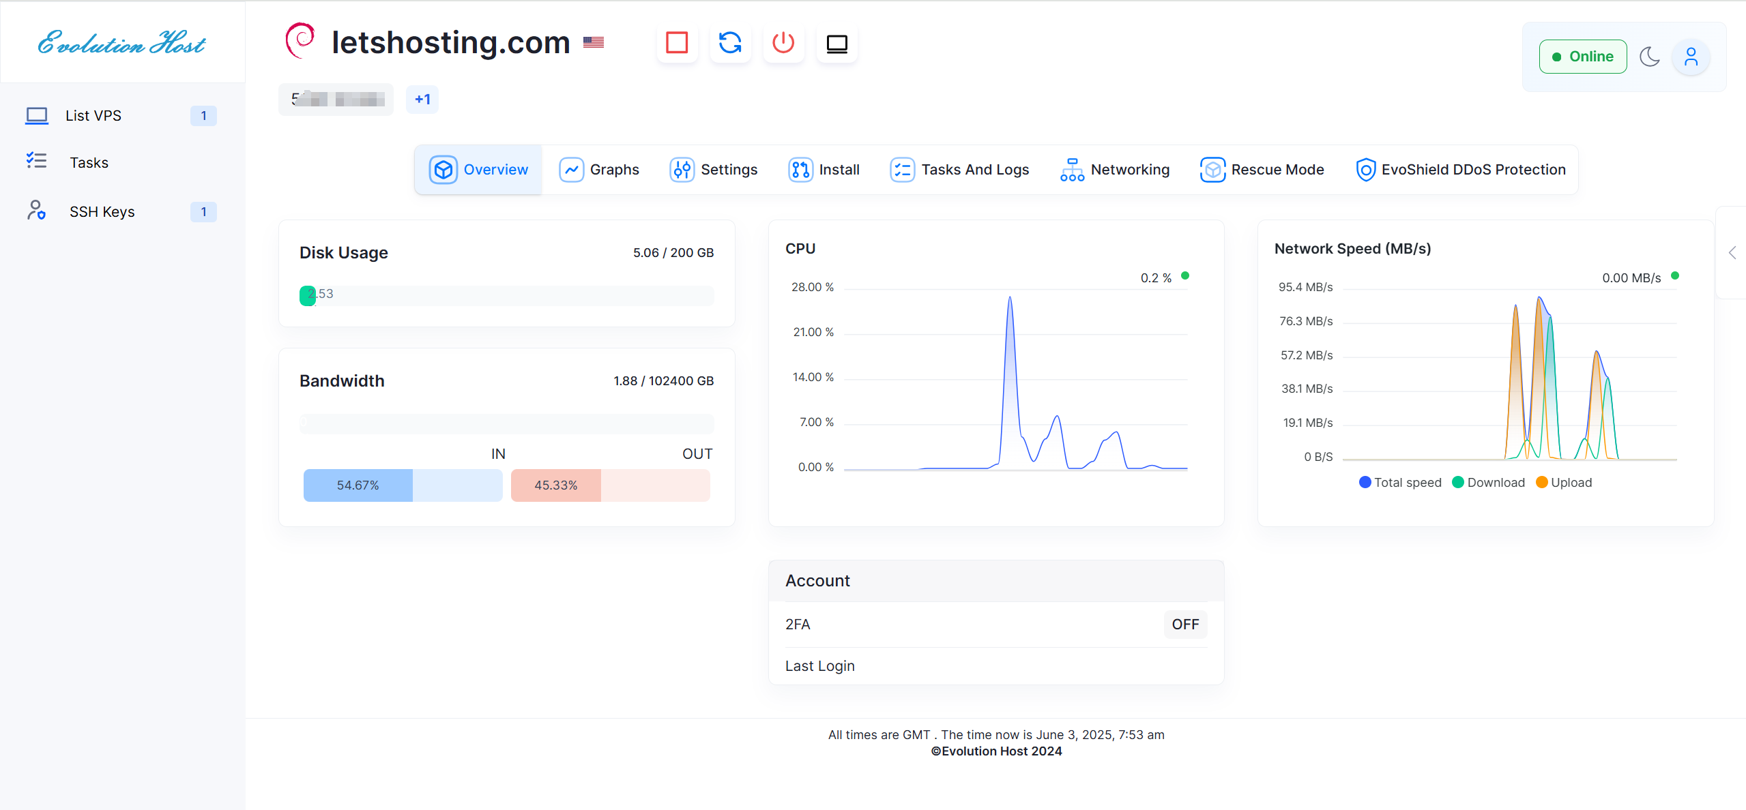Open SSH Keys in sidebar

click(x=121, y=211)
